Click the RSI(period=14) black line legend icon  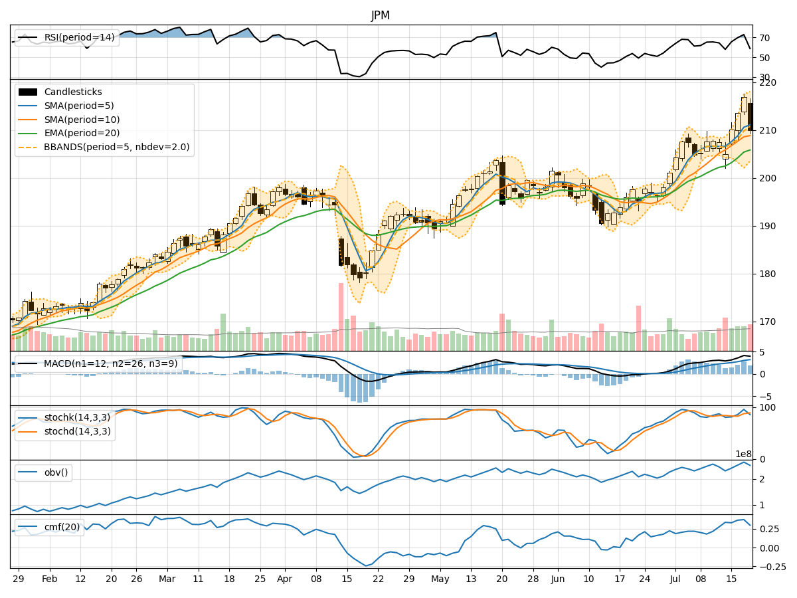[27, 38]
